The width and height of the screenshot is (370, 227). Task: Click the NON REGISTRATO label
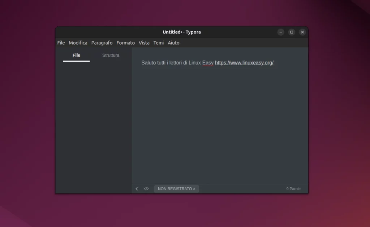175,189
